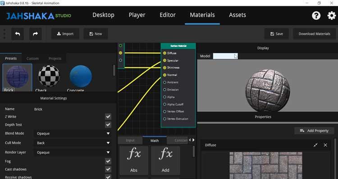The width and height of the screenshot is (338, 179).
Task: Click the undo arrow icon
Action: point(18,34)
